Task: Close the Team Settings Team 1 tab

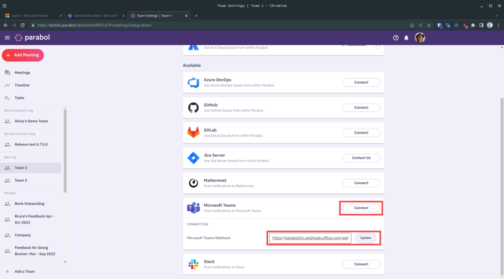Action: point(186,15)
